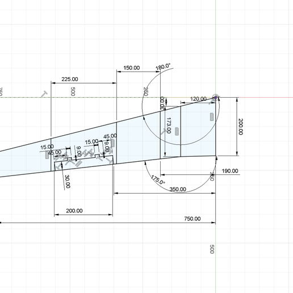Select the 750.00 overall length dimension
The width and height of the screenshot is (293, 293).
pyautogui.click(x=192, y=219)
